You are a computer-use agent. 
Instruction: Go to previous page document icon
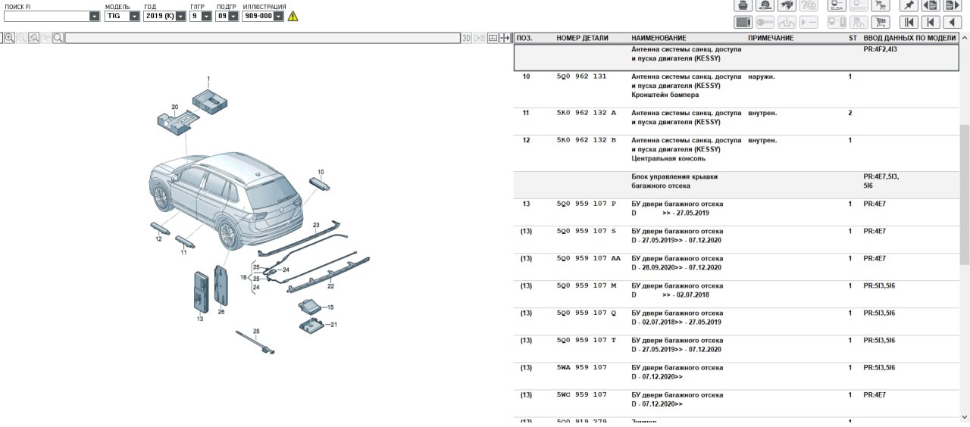coord(931,5)
